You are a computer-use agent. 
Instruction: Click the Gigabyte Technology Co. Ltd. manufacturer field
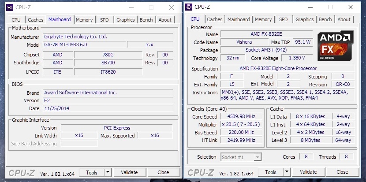108,37
